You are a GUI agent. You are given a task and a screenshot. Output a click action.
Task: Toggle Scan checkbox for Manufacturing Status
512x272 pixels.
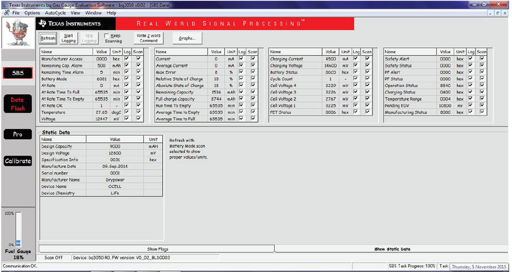point(482,112)
